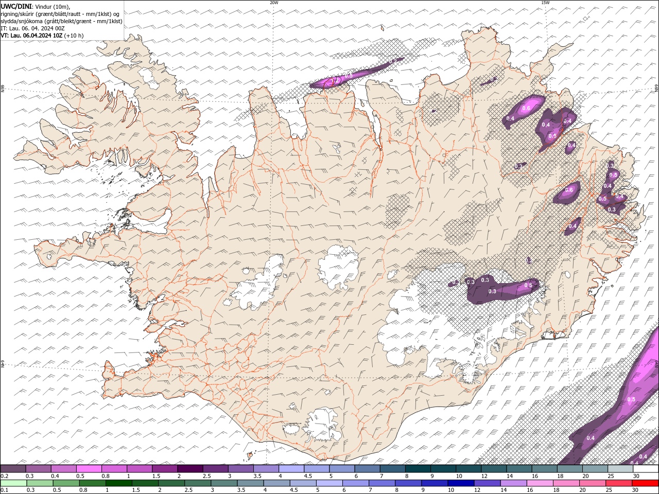Click the snow legend swatch for 0.2
This screenshot has width=659, height=494.
[x=13, y=469]
